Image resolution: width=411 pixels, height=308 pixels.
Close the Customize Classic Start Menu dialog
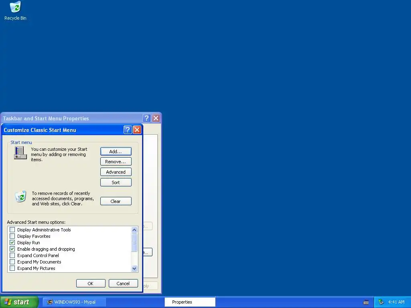[x=137, y=130]
